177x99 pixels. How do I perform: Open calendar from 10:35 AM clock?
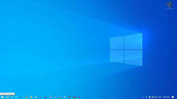(x=166, y=97)
